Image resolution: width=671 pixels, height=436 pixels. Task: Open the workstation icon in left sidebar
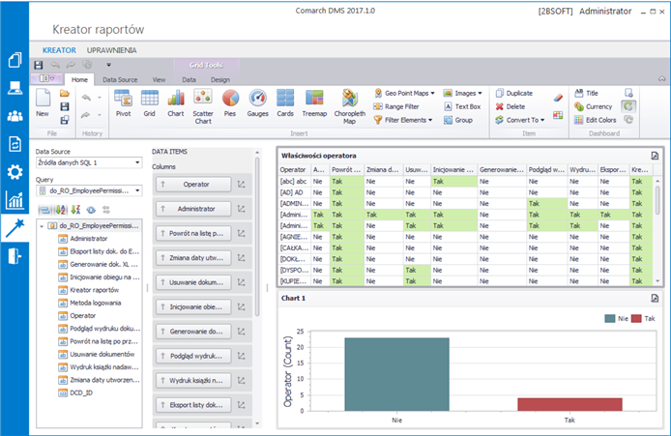tap(15, 88)
